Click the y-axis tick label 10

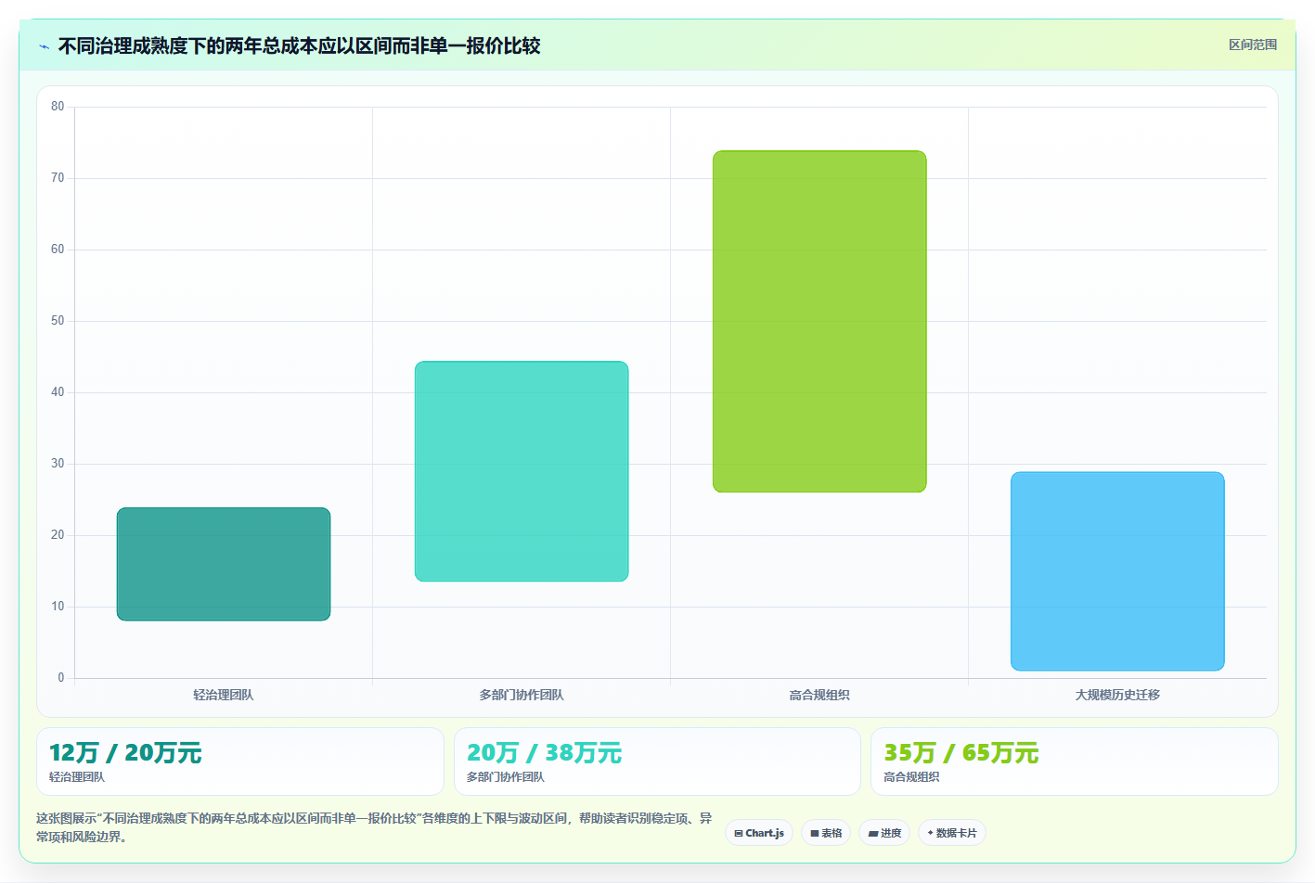(x=58, y=607)
